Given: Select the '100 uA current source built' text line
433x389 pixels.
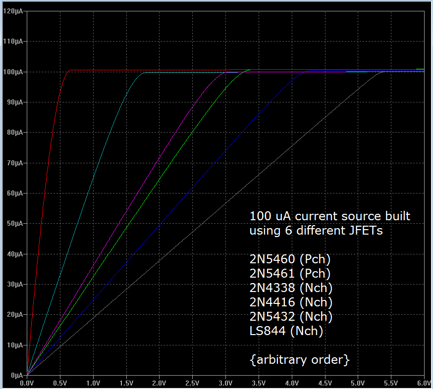Looking at the screenshot, I should pyautogui.click(x=330, y=216).
